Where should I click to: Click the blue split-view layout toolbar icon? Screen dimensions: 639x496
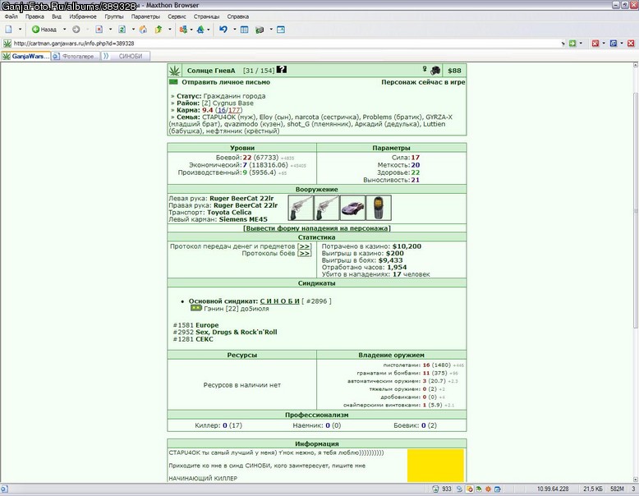[x=244, y=30]
